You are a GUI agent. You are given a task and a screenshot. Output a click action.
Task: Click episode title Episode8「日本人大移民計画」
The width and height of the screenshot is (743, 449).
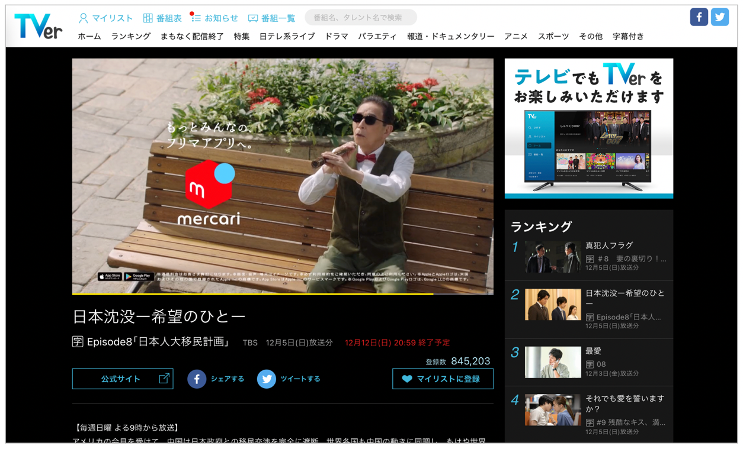(x=158, y=342)
